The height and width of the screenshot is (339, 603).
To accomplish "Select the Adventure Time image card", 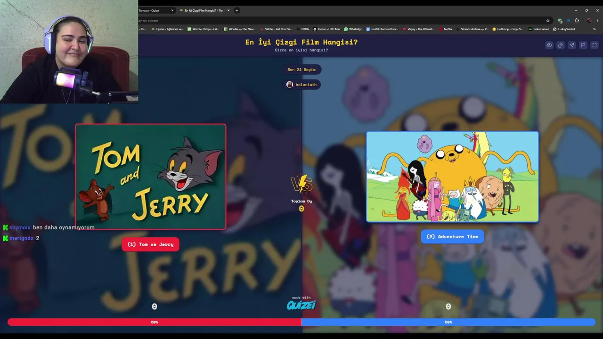I will coord(452,177).
